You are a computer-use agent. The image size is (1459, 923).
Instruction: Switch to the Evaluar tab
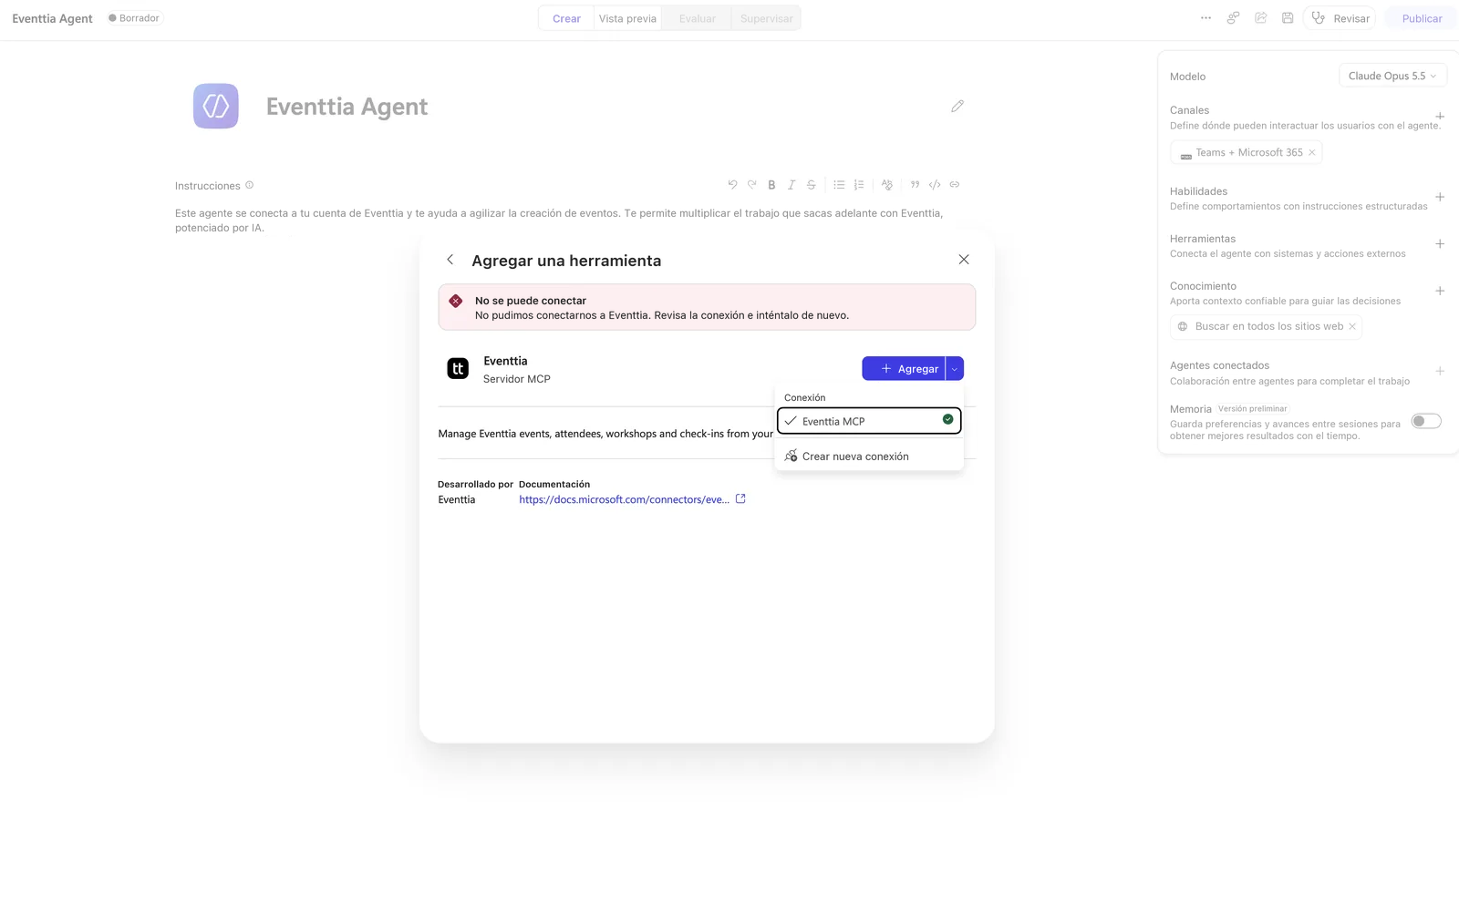pos(697,18)
